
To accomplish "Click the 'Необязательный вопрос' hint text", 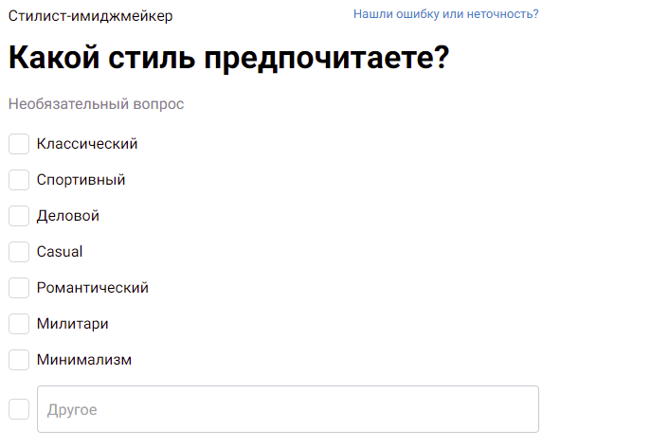I will point(96,103).
